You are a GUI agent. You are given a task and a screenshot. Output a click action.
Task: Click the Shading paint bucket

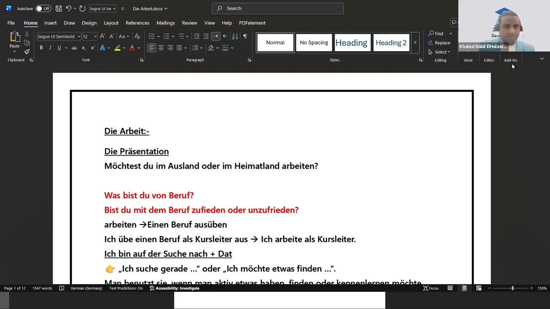coord(211,48)
